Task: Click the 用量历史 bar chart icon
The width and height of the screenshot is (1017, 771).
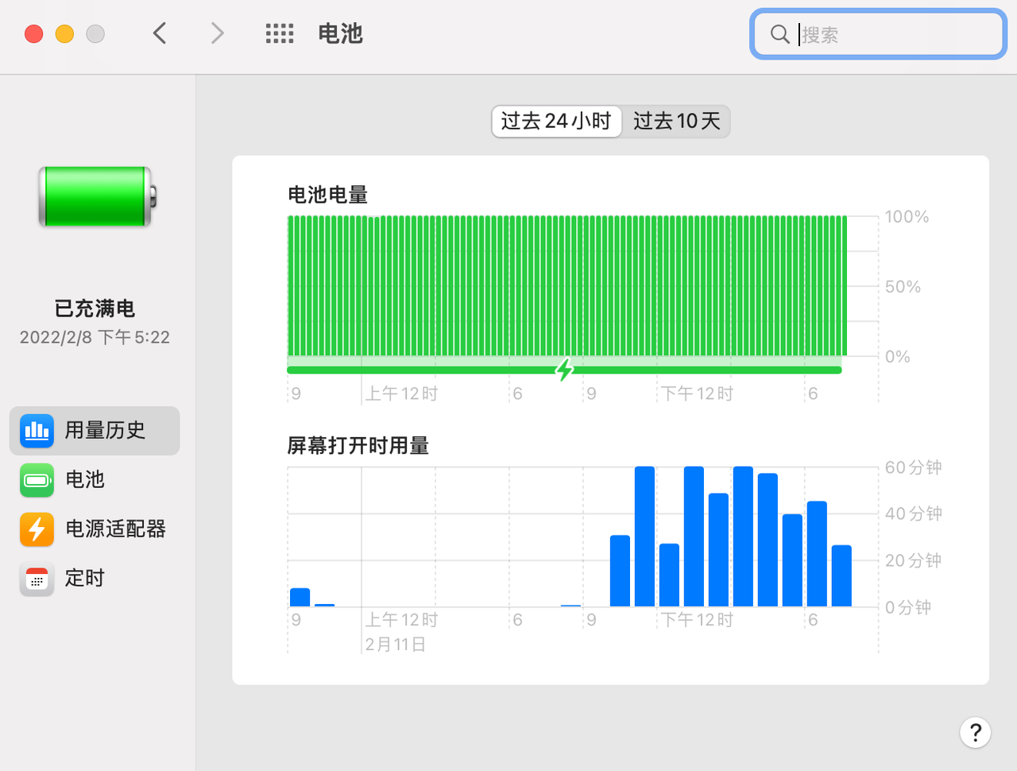Action: pyautogui.click(x=37, y=431)
